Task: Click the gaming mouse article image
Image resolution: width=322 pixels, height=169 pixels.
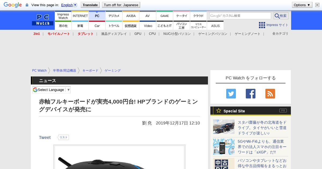Action: 119,157
